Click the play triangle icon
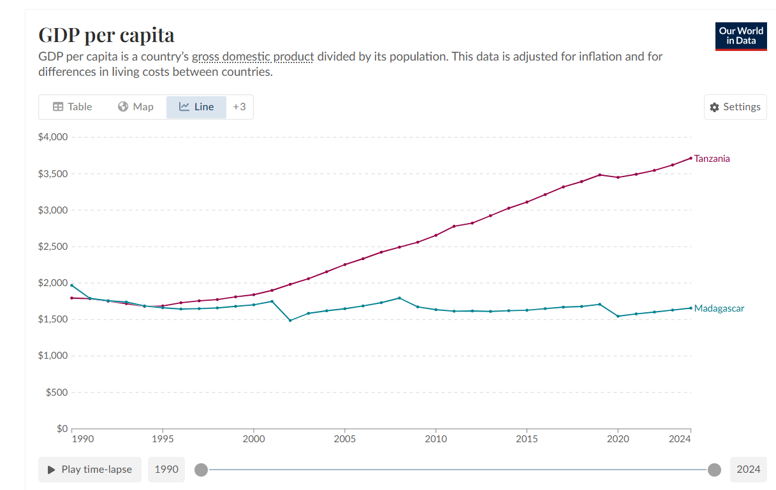The width and height of the screenshot is (776, 490). click(x=52, y=470)
